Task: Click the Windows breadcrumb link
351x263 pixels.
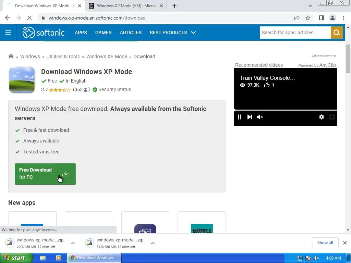Action: point(30,57)
